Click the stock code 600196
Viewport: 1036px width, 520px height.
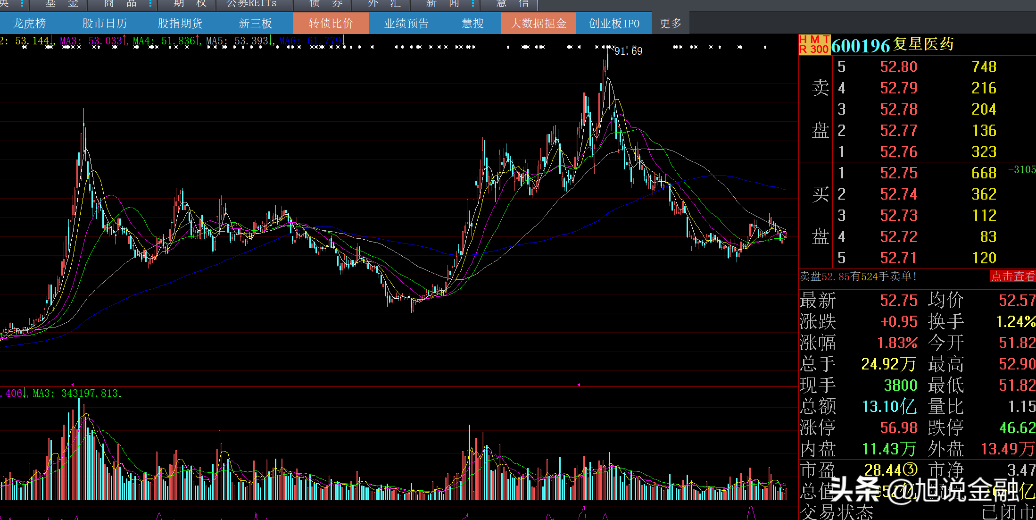tap(860, 45)
